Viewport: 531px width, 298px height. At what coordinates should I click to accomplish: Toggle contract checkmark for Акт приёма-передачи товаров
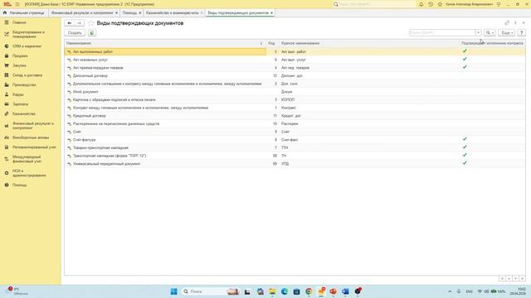point(465,67)
